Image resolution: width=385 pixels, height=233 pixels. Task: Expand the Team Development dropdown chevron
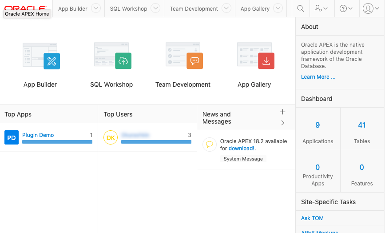[x=226, y=8]
